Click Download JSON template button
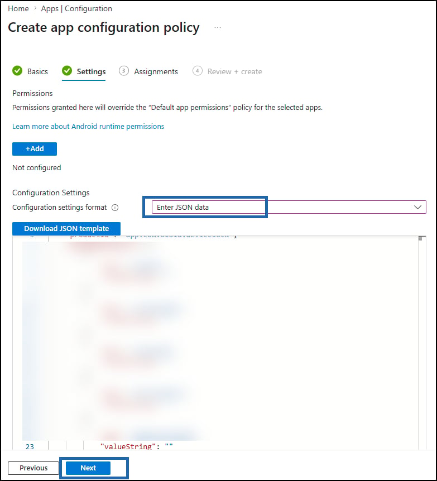The image size is (437, 481). pos(66,229)
